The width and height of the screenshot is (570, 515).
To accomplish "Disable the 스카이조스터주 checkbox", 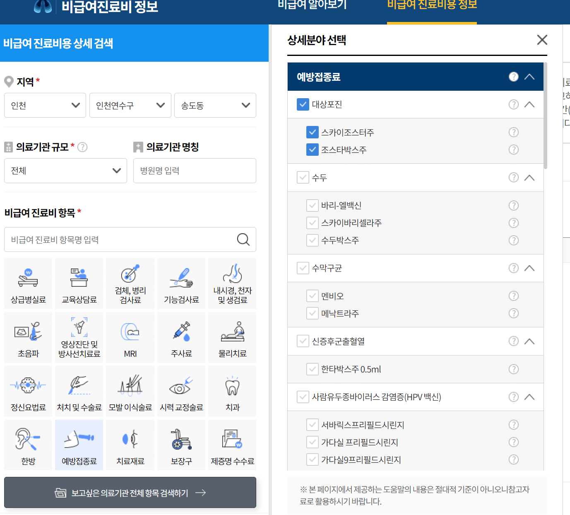I will (x=313, y=132).
